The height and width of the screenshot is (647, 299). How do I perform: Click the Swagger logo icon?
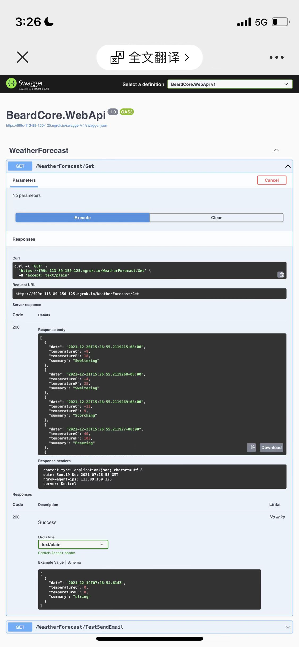(x=11, y=84)
